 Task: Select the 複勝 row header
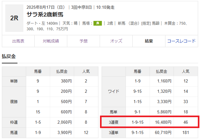tap(14, 102)
